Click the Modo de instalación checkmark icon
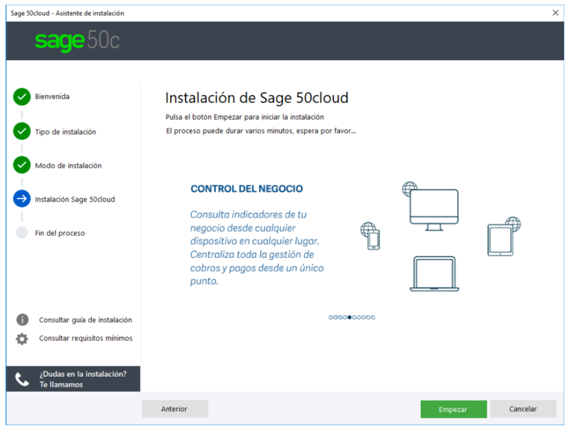 [22, 165]
